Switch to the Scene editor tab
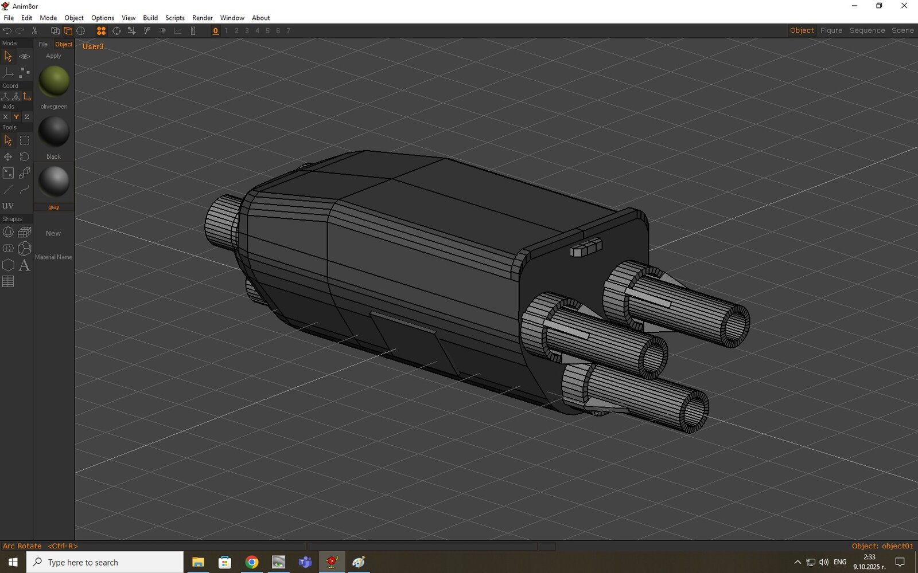The height and width of the screenshot is (573, 918). tap(903, 30)
